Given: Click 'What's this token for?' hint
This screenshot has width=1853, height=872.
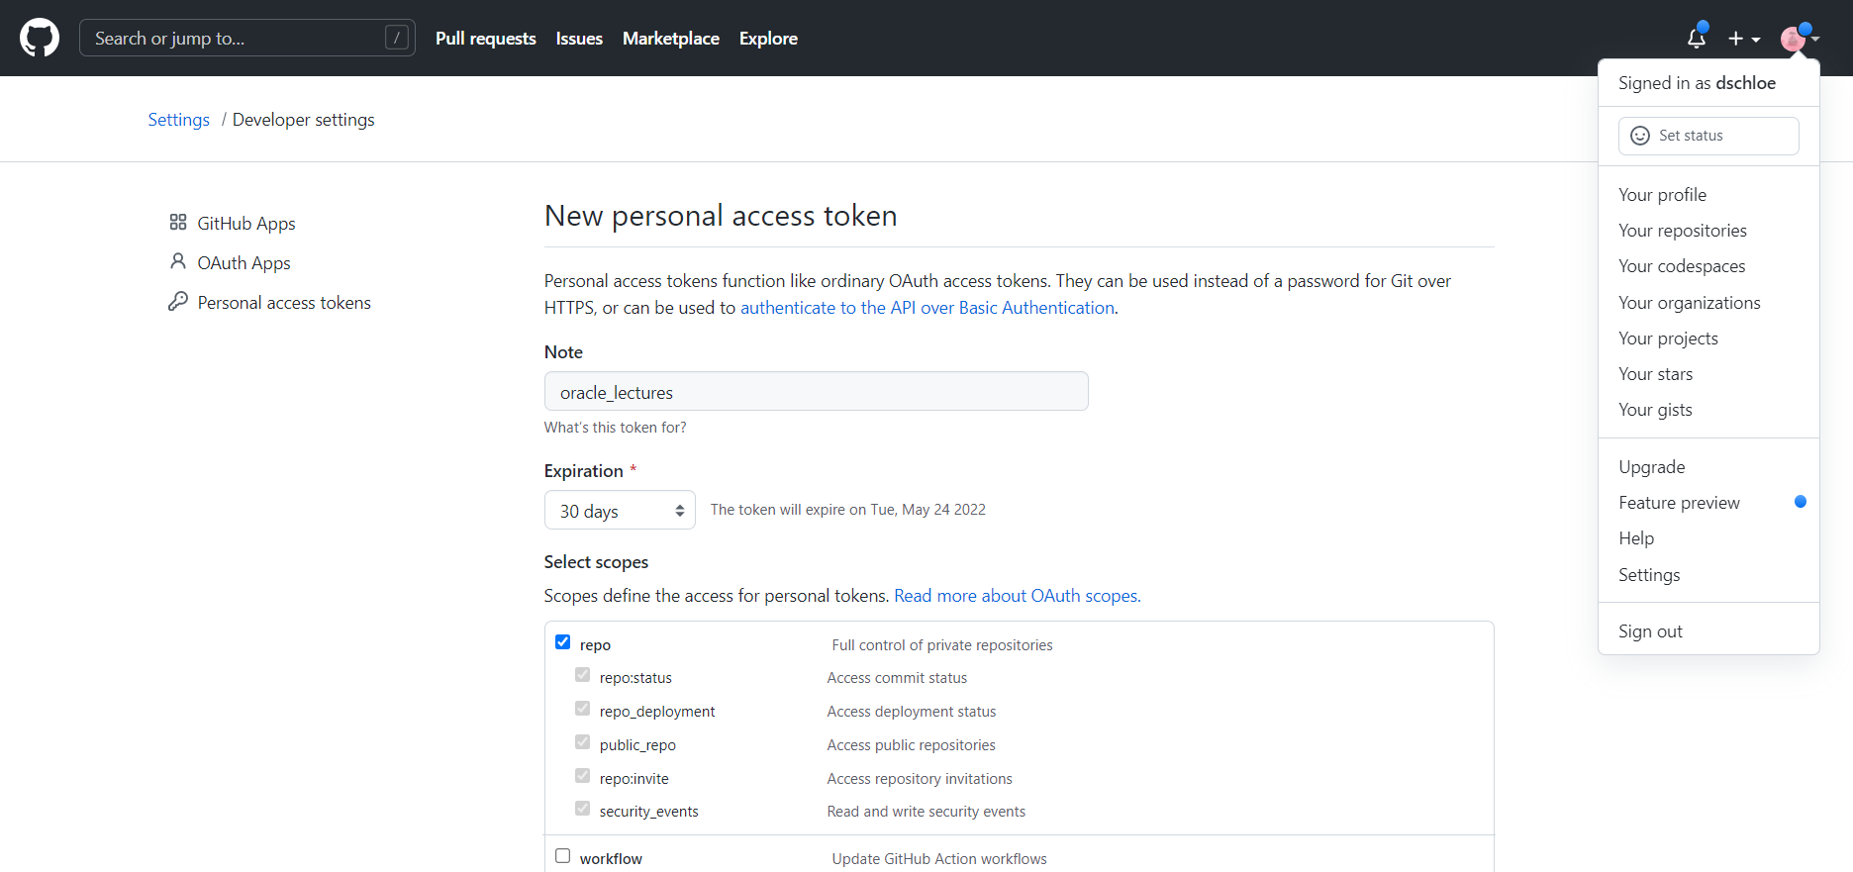Looking at the screenshot, I should pyautogui.click(x=615, y=428).
